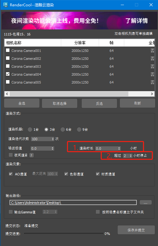The width and height of the screenshot is (158, 246).
Task: Select the Corona Camera005 row name
Action: (x=26, y=82)
